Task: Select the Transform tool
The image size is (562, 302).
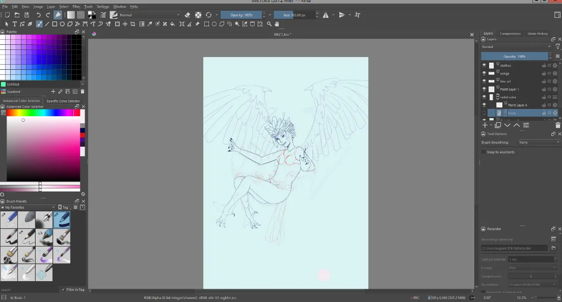Action: pos(117,24)
